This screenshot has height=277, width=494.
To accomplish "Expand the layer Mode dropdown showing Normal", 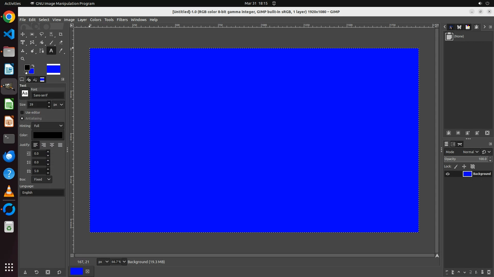I will (470, 152).
